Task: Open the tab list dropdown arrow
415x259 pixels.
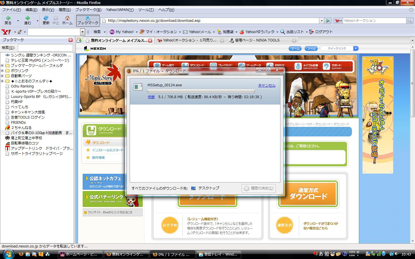Action: pyautogui.click(x=412, y=41)
